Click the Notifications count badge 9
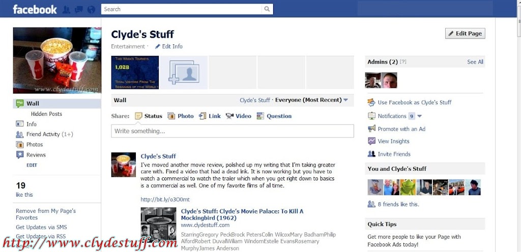Image resolution: width=521 pixels, height=252 pixels. (412, 116)
